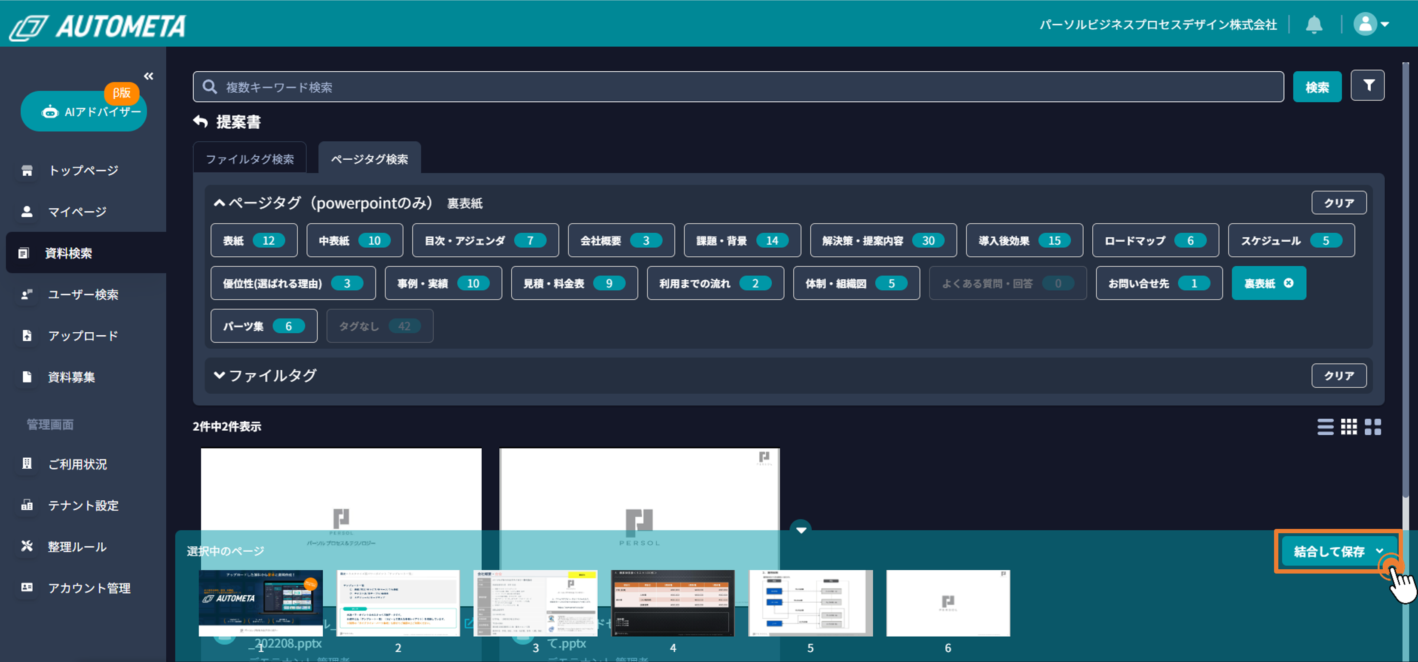
Task: Click back arrow next to 提案書
Action: pos(200,121)
